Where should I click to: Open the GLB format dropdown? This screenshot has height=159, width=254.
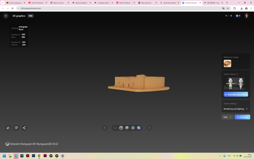click(x=227, y=117)
